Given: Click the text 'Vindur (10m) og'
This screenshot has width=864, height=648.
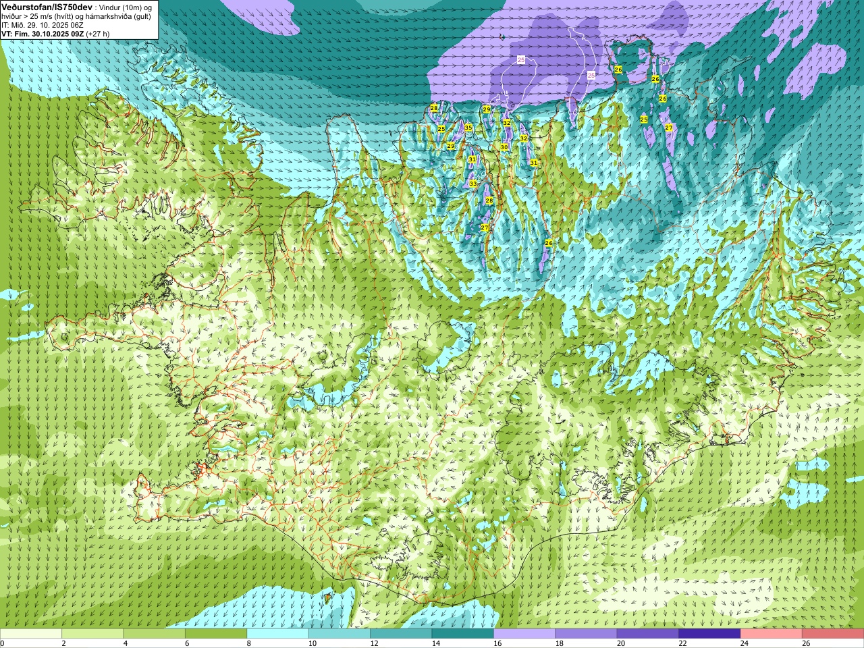Looking at the screenshot, I should click(x=126, y=7).
